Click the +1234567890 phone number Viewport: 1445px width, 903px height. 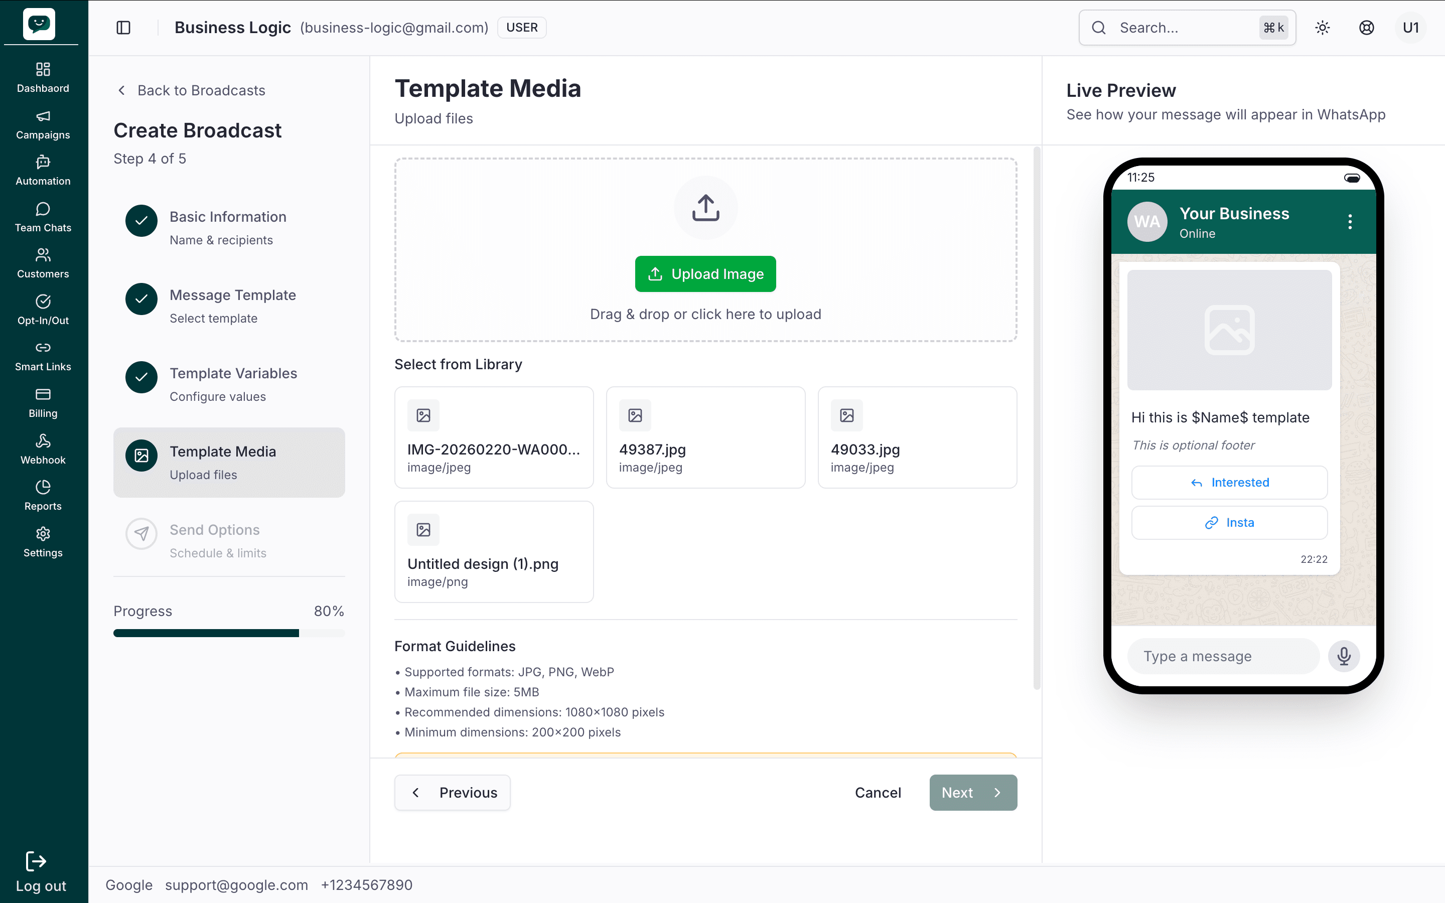pyautogui.click(x=367, y=884)
